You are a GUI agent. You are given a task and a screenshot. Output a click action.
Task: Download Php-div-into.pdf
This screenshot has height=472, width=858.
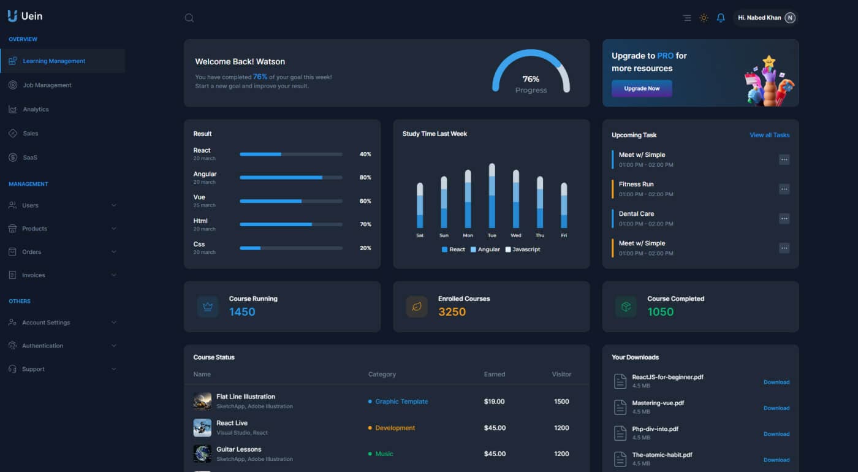coord(776,434)
